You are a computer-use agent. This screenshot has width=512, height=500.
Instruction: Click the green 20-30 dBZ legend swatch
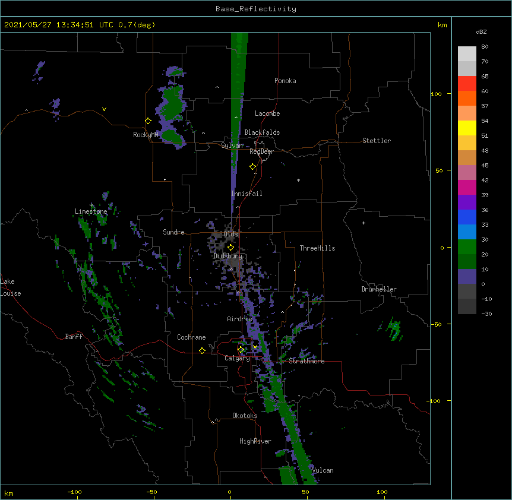tap(467, 247)
